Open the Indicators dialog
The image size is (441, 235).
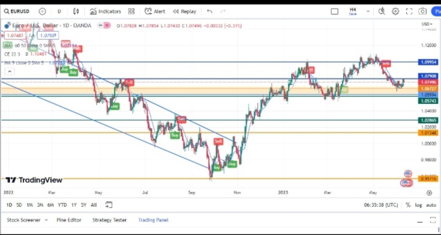click(x=105, y=12)
